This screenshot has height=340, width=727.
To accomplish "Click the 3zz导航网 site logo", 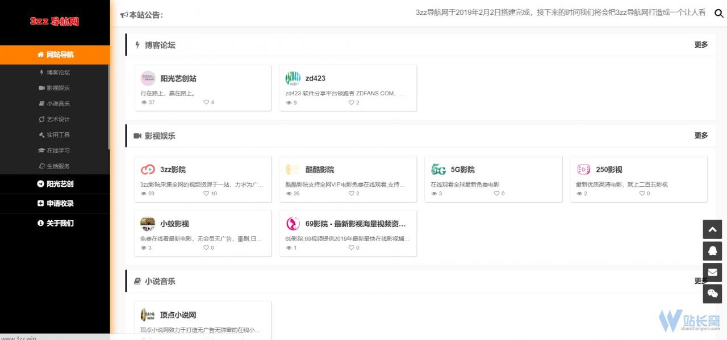I will pos(55,22).
